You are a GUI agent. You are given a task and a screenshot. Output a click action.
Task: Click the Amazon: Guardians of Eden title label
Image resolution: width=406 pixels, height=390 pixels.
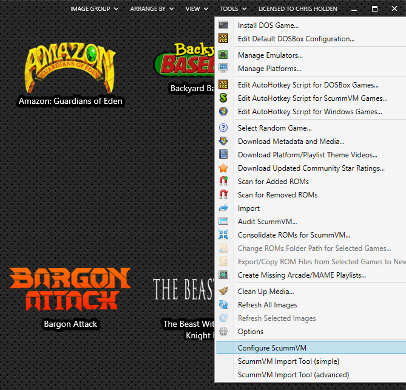point(70,101)
